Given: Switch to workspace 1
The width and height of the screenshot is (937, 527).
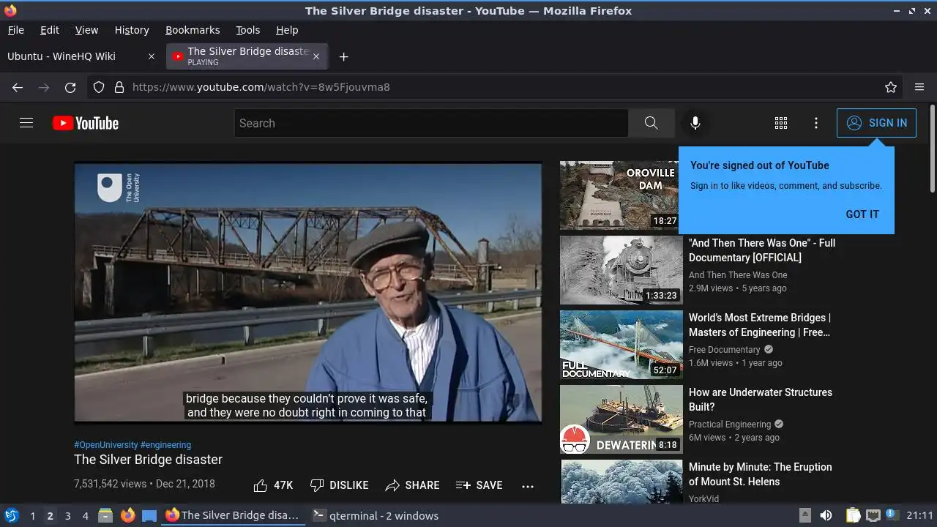Looking at the screenshot, I should [32, 516].
